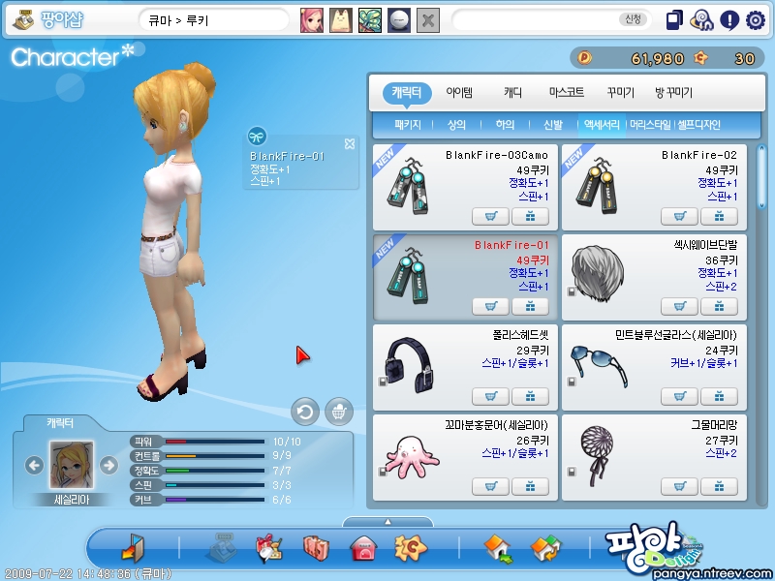
Task: Gift the 꼬마분홍문어 item
Action: click(530, 487)
